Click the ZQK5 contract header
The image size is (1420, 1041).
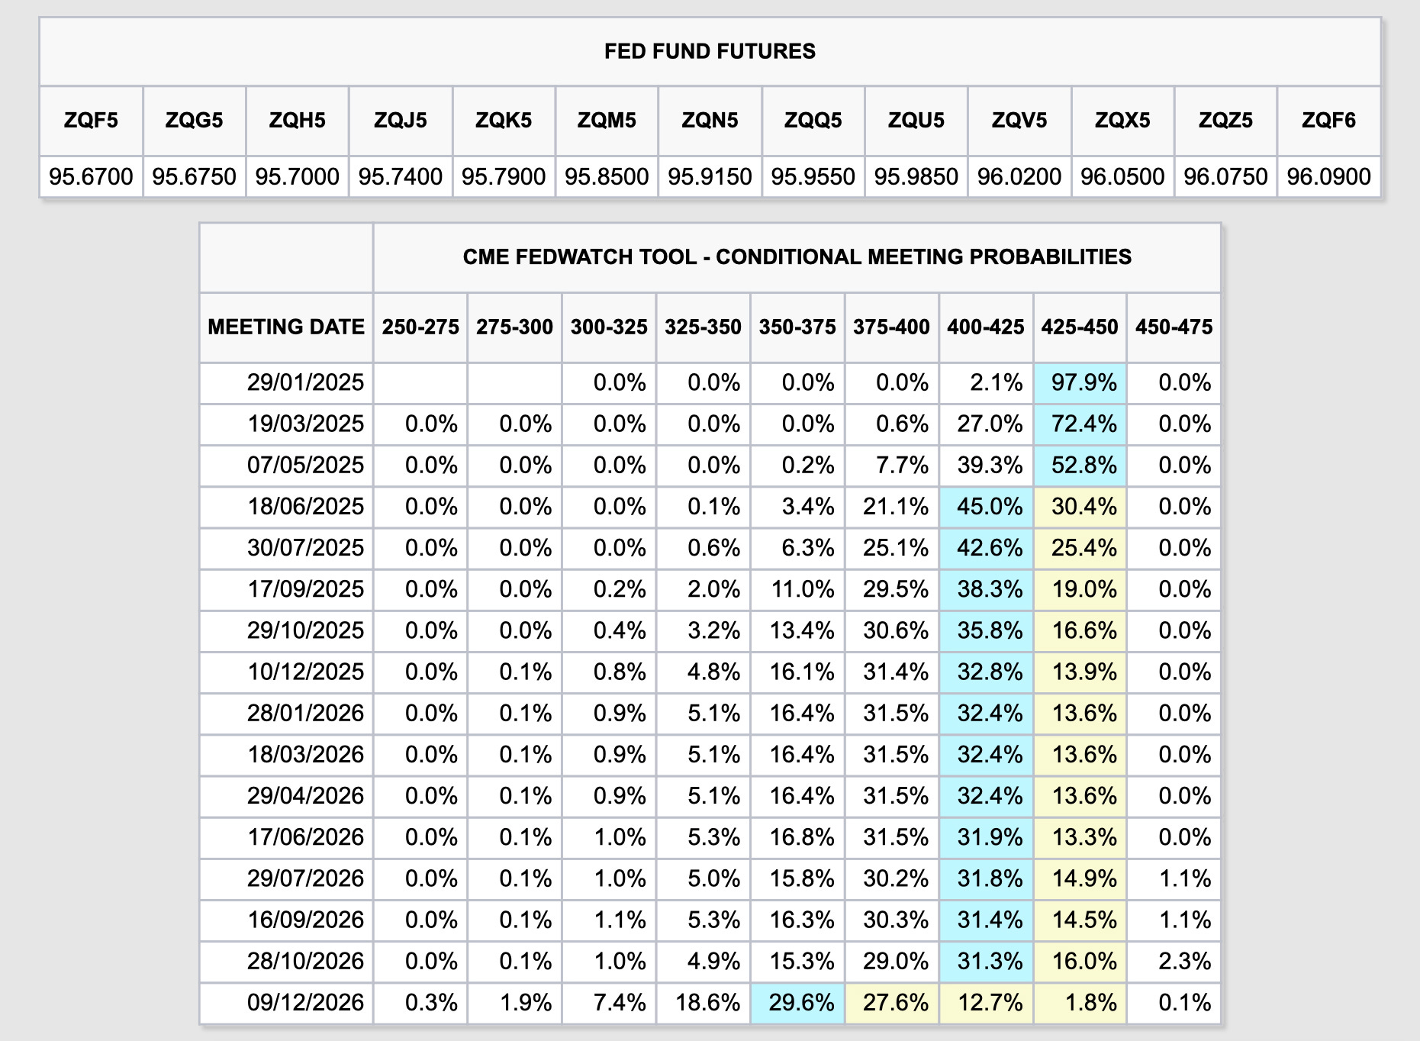504,121
